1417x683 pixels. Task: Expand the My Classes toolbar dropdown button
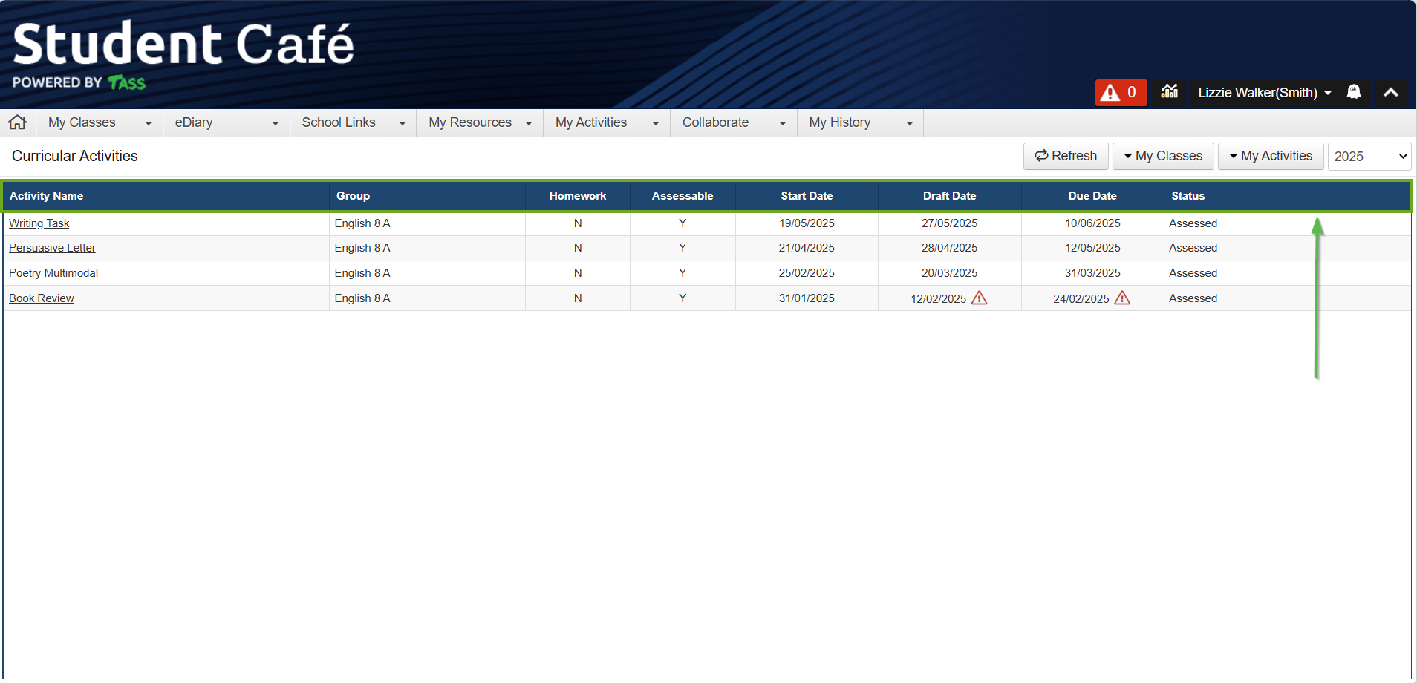[x=1162, y=157]
